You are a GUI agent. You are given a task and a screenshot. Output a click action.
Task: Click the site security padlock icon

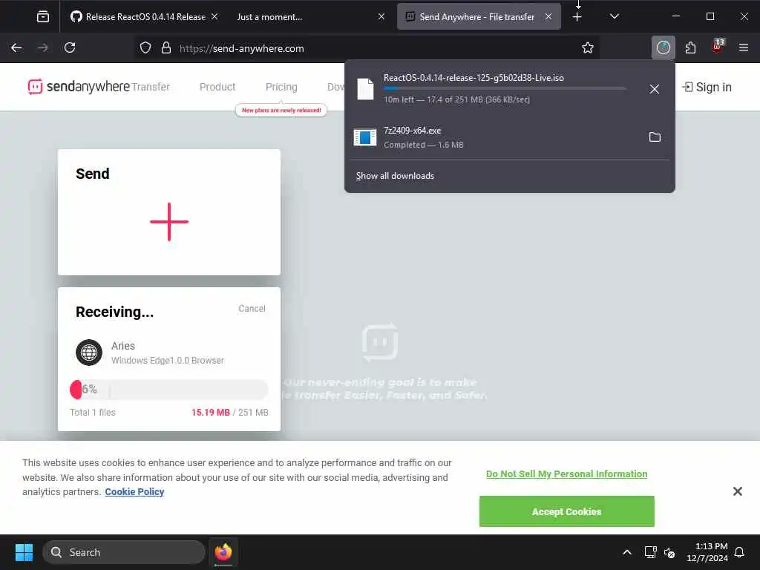click(166, 48)
